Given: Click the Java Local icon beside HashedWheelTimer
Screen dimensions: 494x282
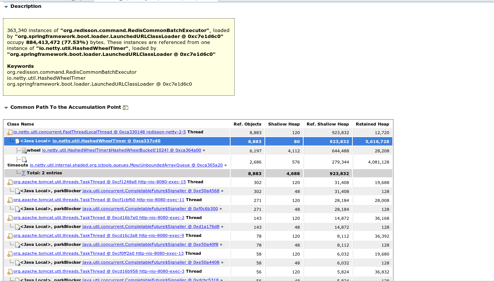Looking at the screenshot, I should [x=17, y=141].
